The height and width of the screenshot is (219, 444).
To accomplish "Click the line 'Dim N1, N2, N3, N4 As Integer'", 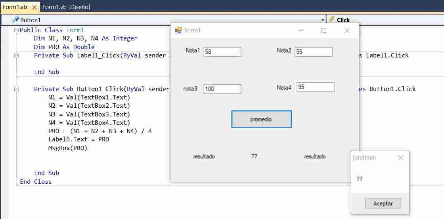I will pyautogui.click(x=86, y=38).
